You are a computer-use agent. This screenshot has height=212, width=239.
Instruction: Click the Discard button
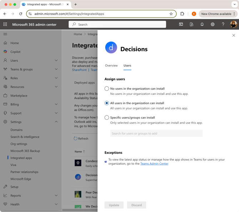pyautogui.click(x=137, y=205)
